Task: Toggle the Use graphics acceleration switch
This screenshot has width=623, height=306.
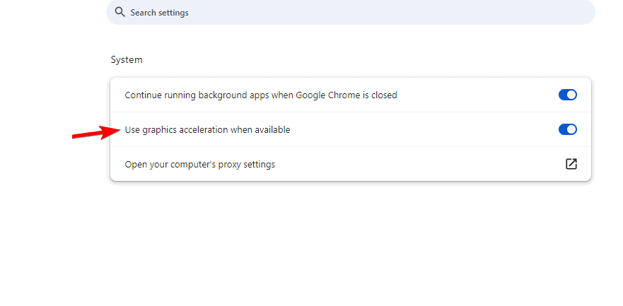Action: pyautogui.click(x=568, y=129)
